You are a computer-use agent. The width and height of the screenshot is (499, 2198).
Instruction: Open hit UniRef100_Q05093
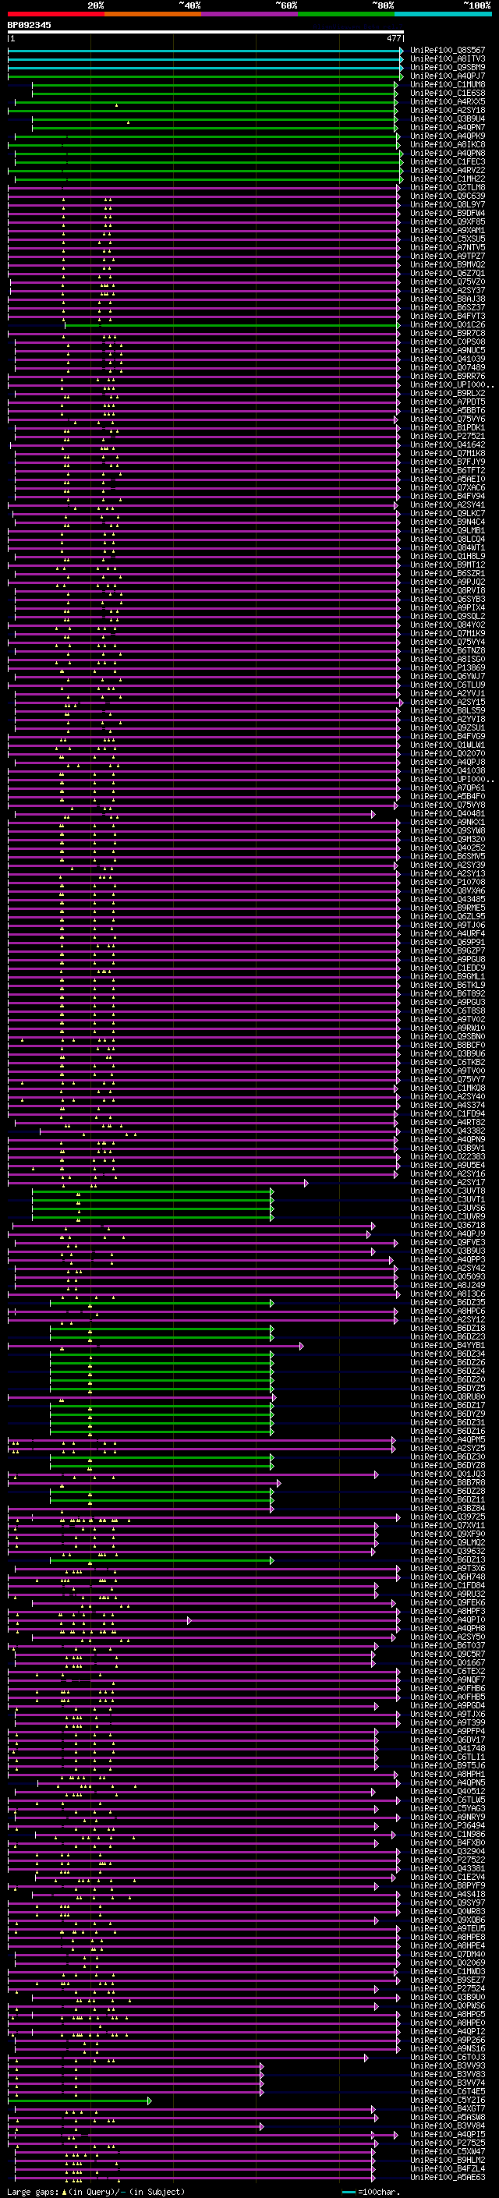448,1276
